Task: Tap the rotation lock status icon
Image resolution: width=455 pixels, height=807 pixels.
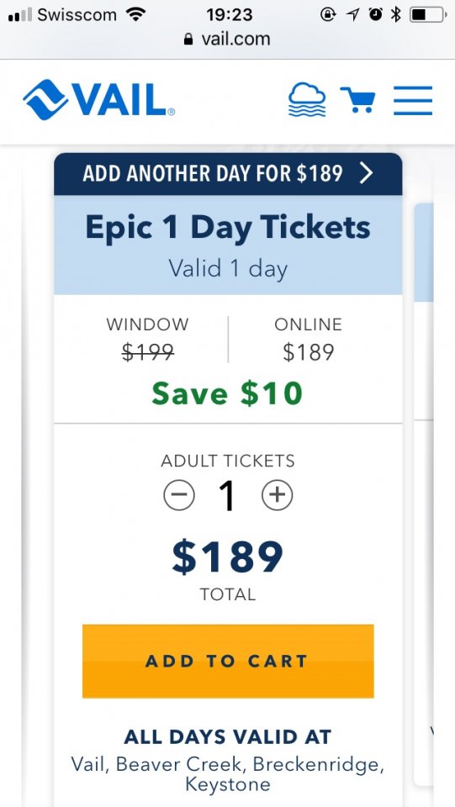Action: [x=328, y=14]
